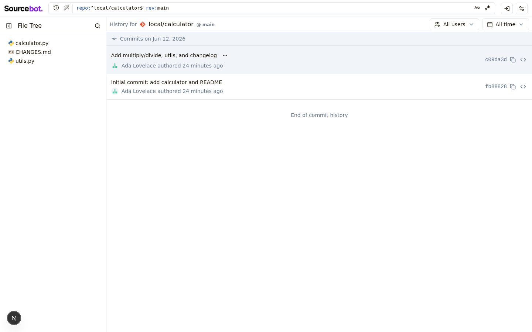
Task: Click the sign-in arrow icon
Action: coord(507,8)
